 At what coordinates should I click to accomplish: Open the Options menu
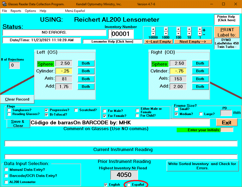click(30, 11)
